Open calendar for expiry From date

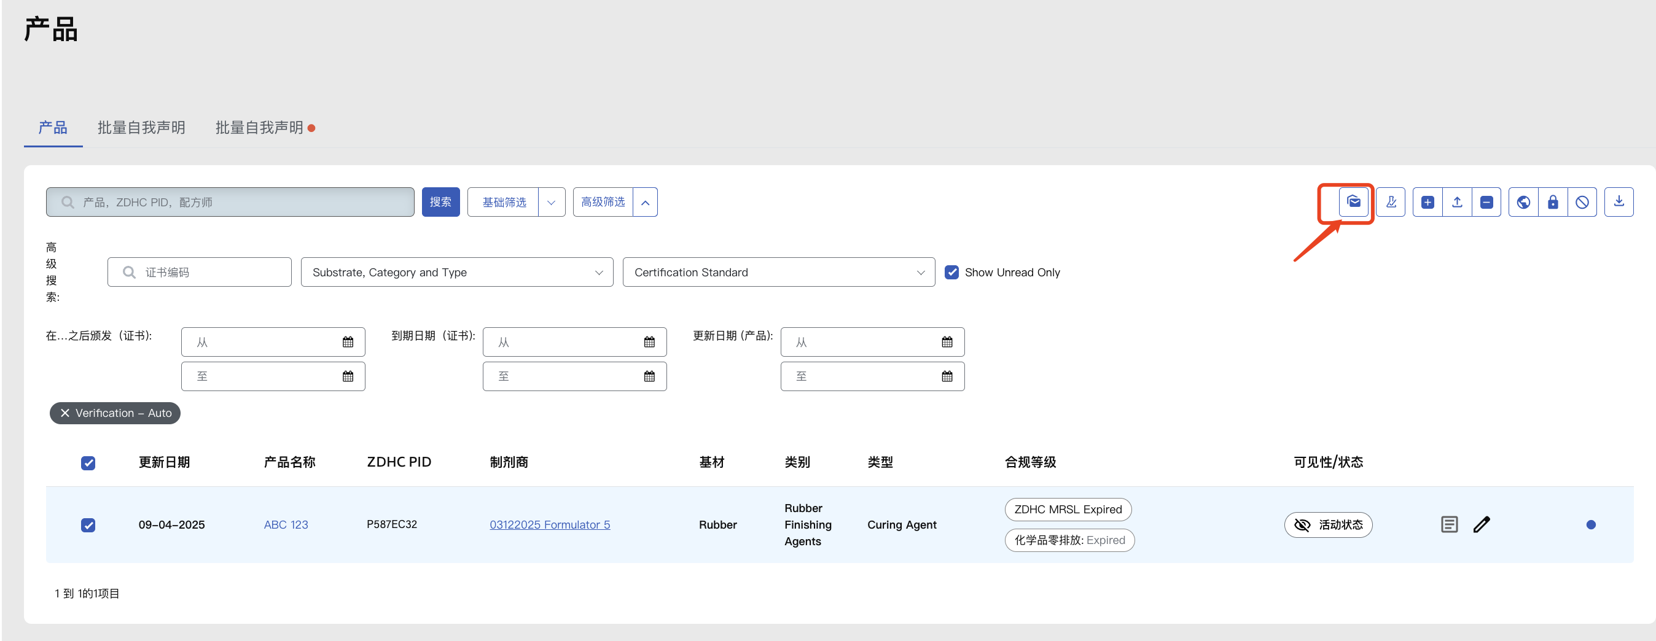(649, 343)
